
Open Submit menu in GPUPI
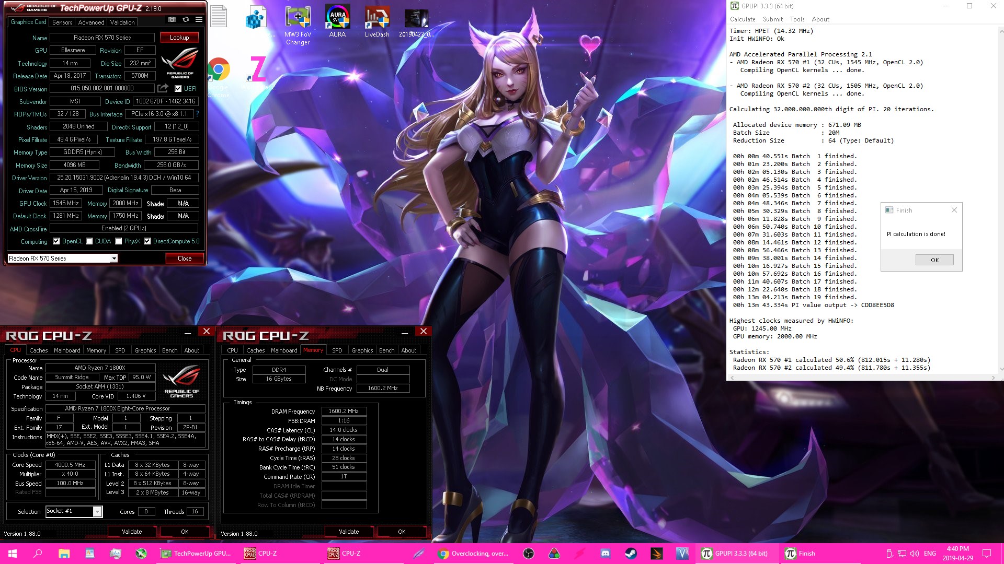click(773, 19)
